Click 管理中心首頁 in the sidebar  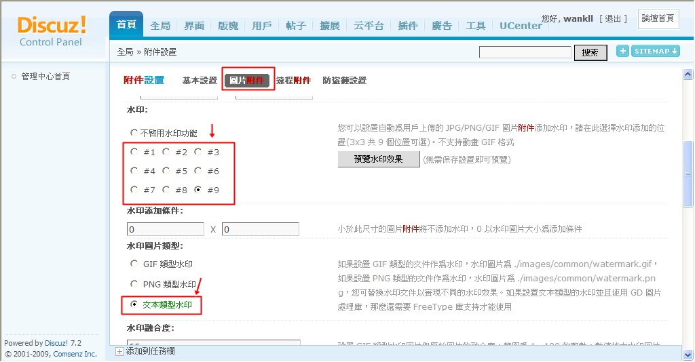pyautogui.click(x=45, y=77)
